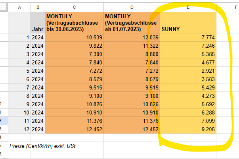Click month number 3 in column A
Image resolution: width=239 pixels, height=159 pixels.
click(x=19, y=54)
